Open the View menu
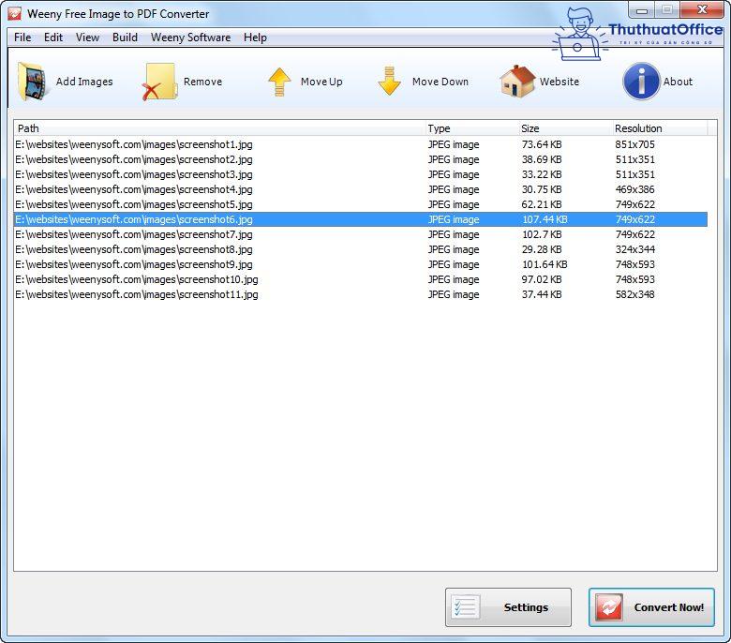This screenshot has width=731, height=643. pyautogui.click(x=88, y=37)
